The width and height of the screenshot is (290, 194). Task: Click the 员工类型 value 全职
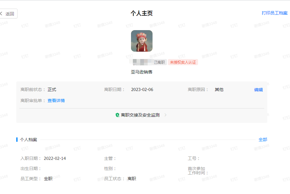(x=48, y=179)
